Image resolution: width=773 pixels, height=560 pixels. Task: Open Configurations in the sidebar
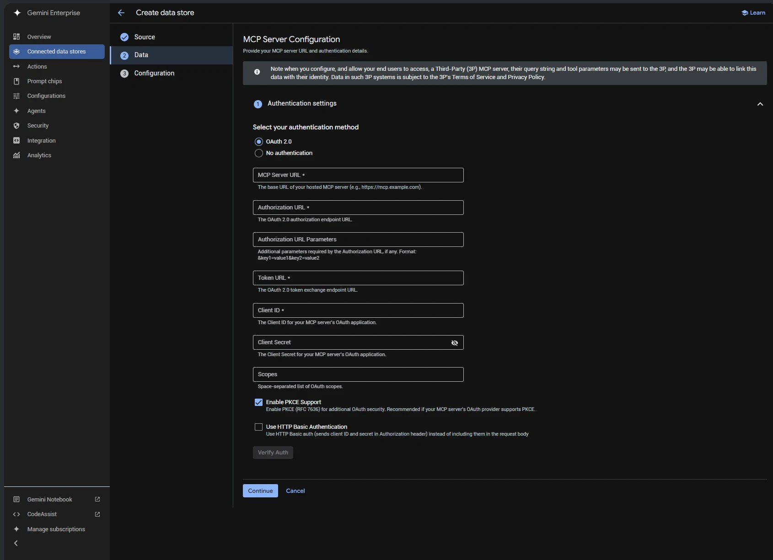point(57,96)
